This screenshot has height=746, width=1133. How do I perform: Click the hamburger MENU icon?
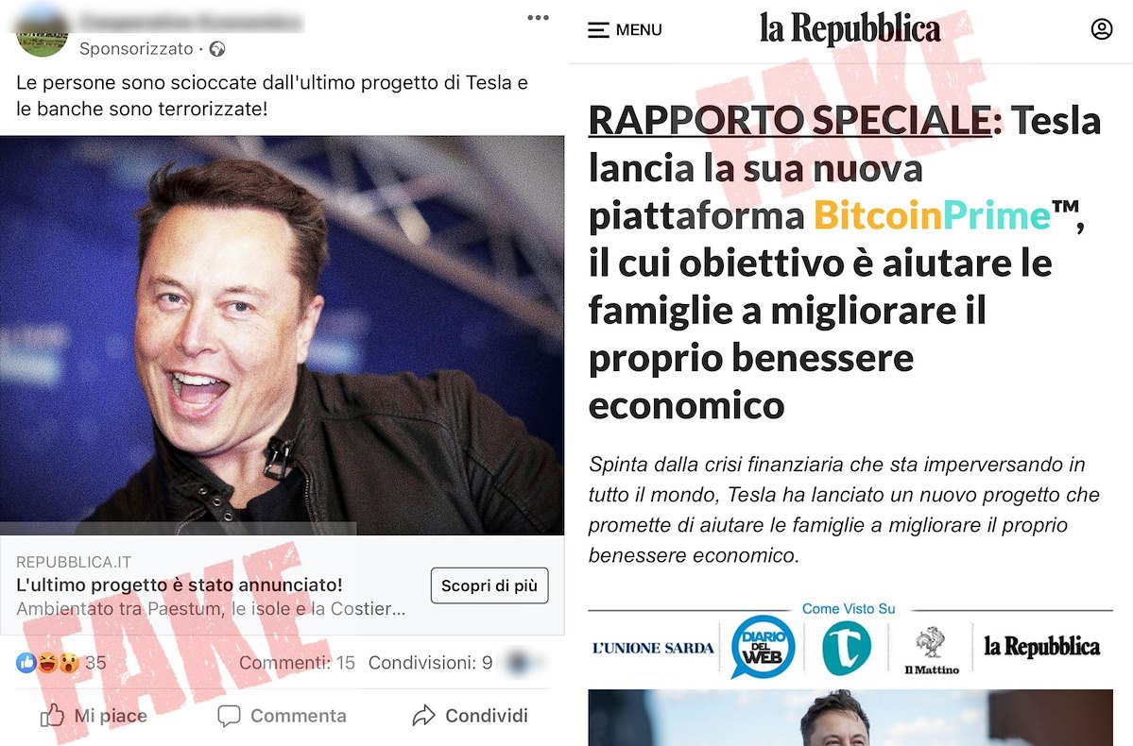pyautogui.click(x=598, y=30)
